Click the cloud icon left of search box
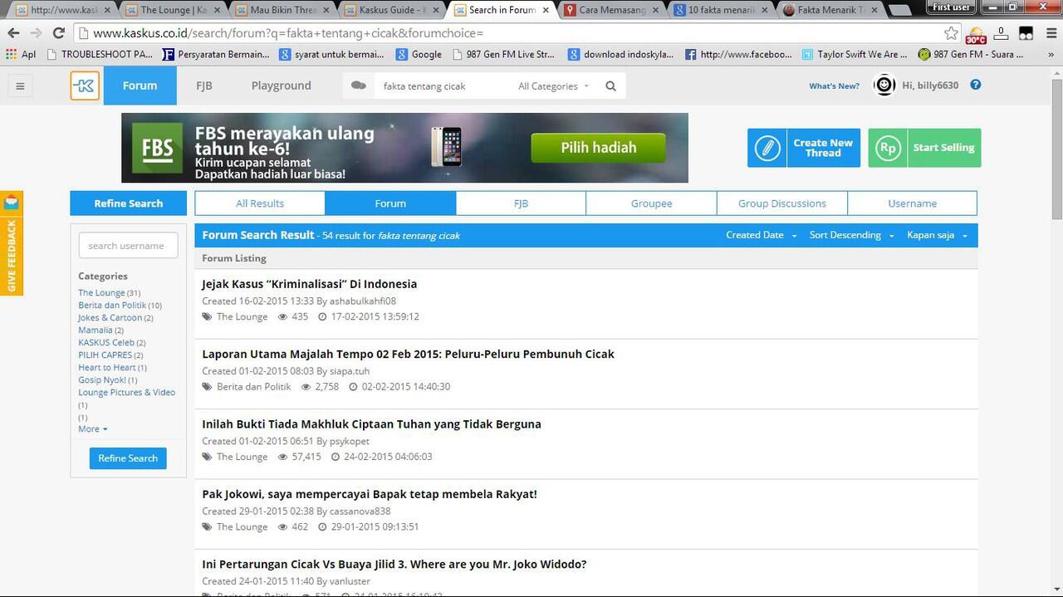Viewport: 1063px width, 597px height. tap(359, 86)
